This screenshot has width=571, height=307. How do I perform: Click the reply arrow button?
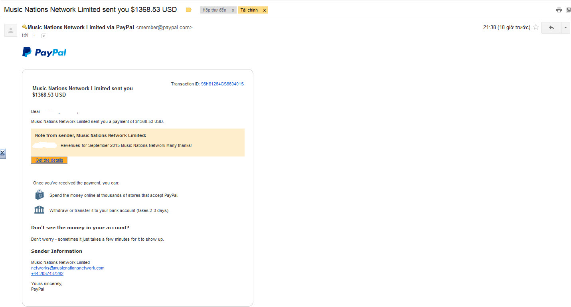551,28
